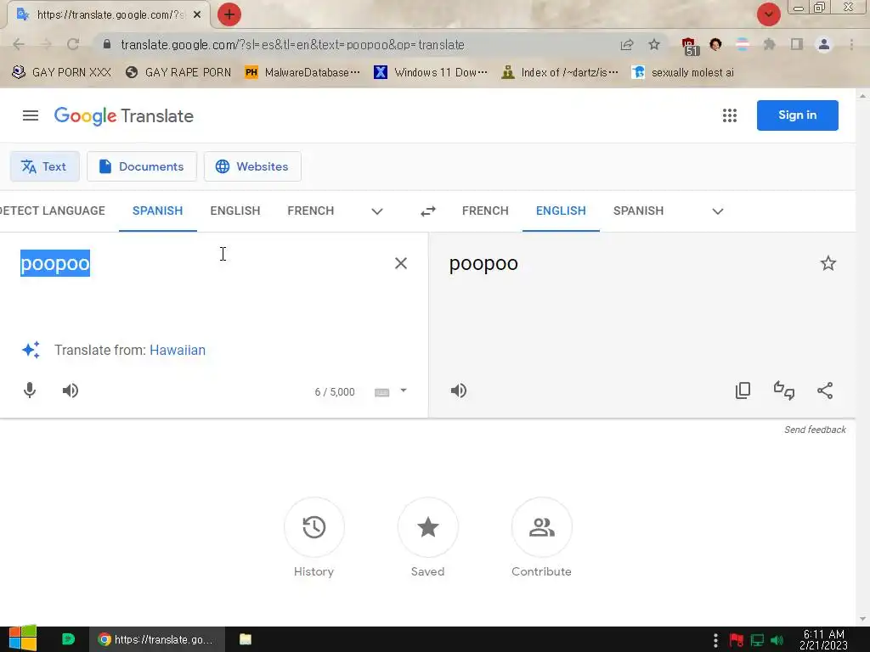
Task: Select French as source language
Action: (311, 211)
